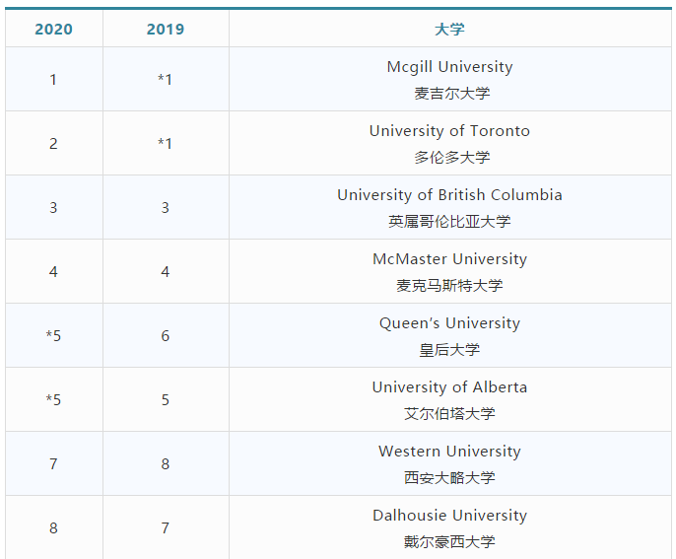Screen dimensions: 676x559
Task: Click the 麦吉尔大学 Chinese name
Action: tap(449, 94)
